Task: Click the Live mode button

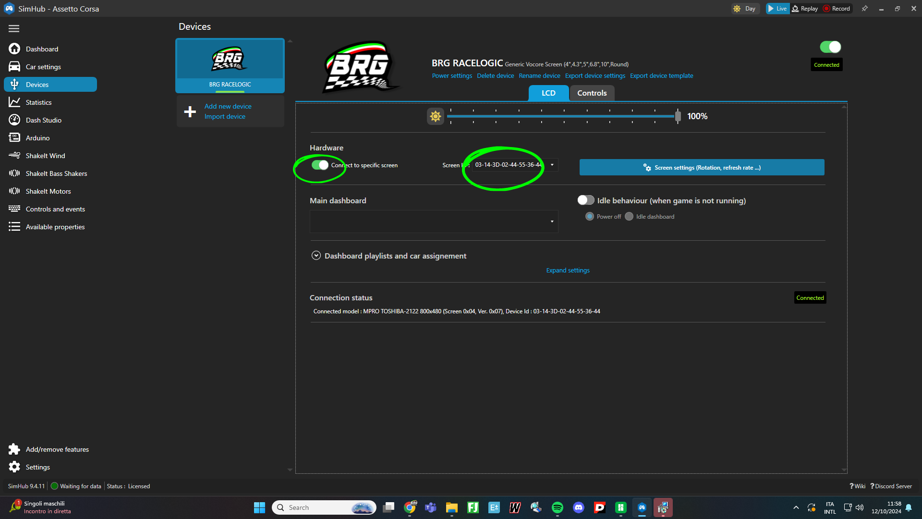Action: pyautogui.click(x=777, y=9)
